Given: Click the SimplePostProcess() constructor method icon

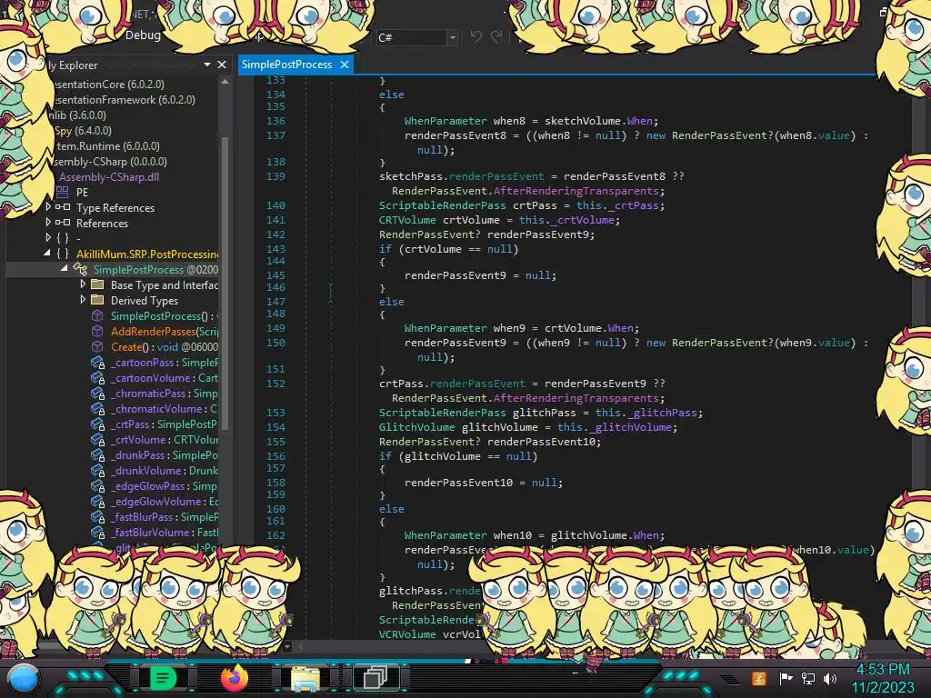Looking at the screenshot, I should tap(97, 315).
